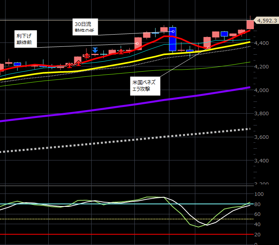
Task: Click the current price tag 4,592.3
Action: point(266,20)
